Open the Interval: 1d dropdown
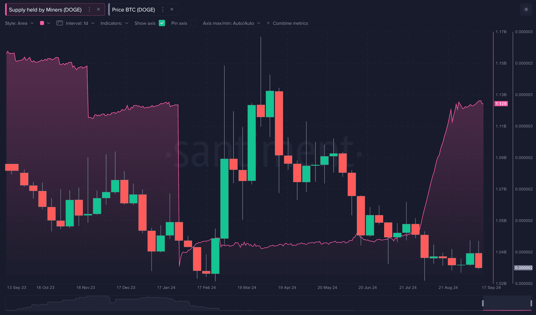 pyautogui.click(x=80, y=23)
